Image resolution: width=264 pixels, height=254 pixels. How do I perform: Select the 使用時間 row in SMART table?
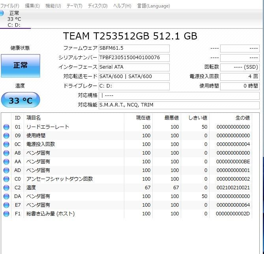tap(126, 136)
